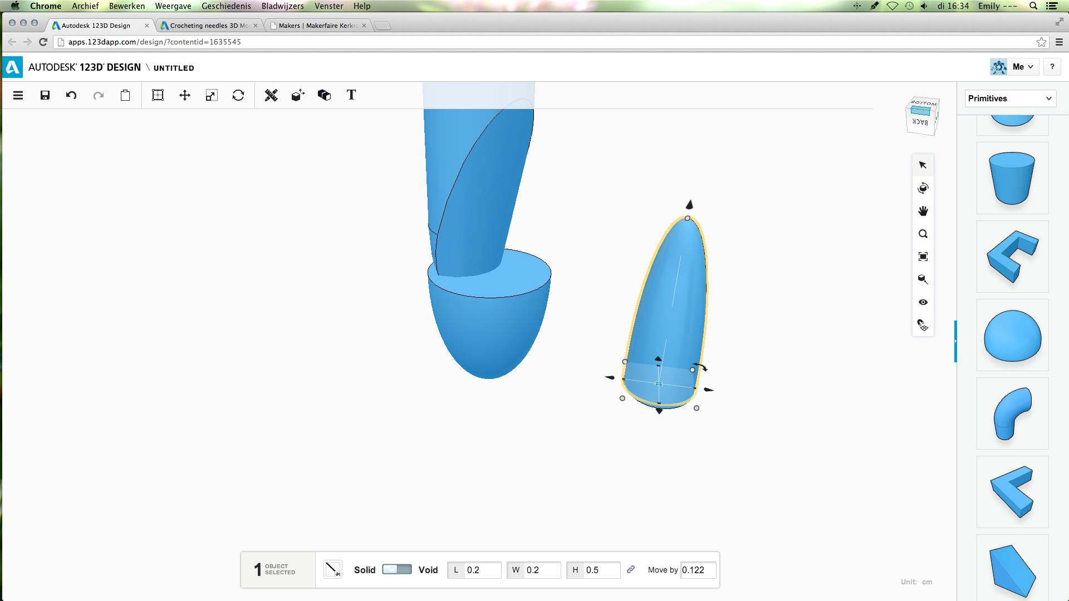Viewport: 1069px width, 601px height.
Task: Click the Move by value field
Action: [x=698, y=570]
